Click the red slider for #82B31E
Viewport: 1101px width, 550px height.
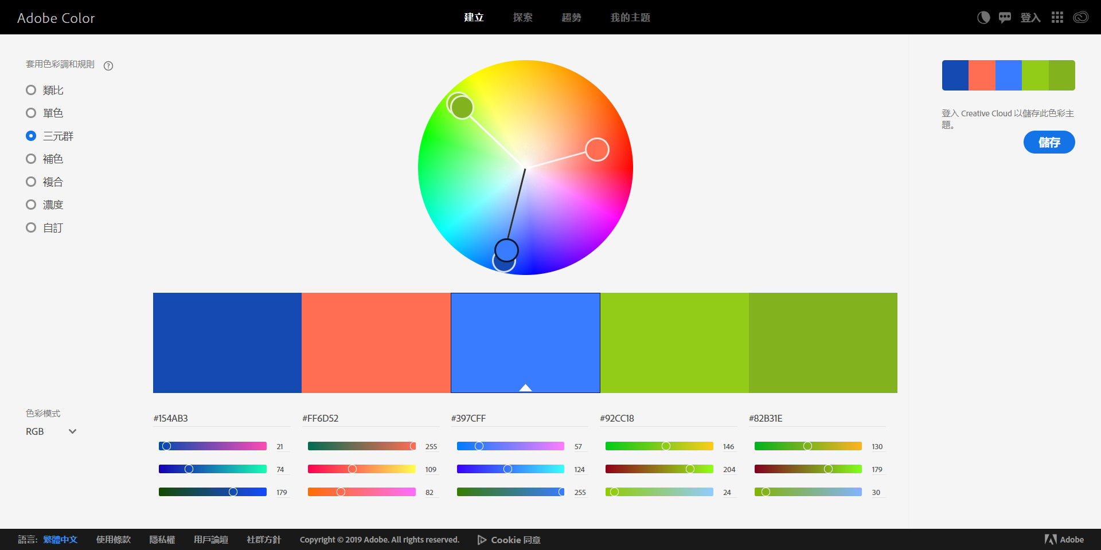(x=808, y=446)
